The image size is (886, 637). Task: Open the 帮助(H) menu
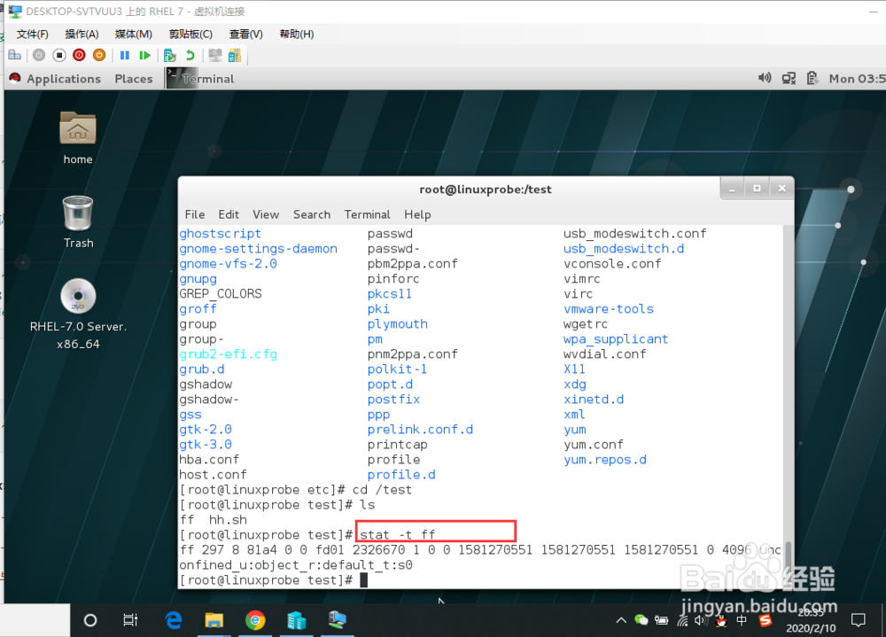(297, 34)
